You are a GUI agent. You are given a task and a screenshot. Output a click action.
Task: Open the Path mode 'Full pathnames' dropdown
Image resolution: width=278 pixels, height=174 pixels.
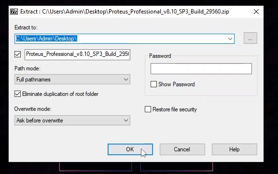[72, 80]
